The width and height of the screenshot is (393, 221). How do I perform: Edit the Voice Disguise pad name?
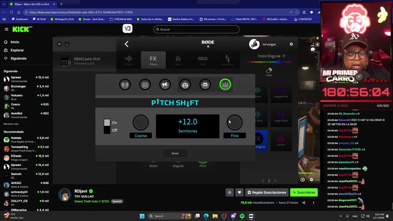[x=284, y=56]
